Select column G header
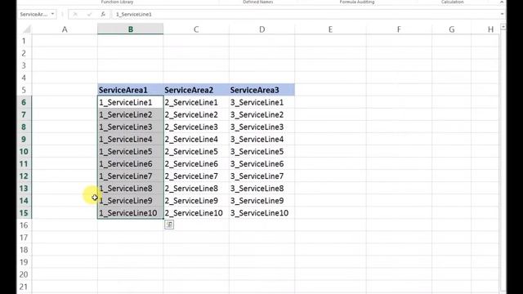Image resolution: width=523 pixels, height=294 pixels. tap(452, 29)
